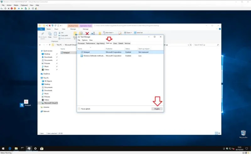This screenshot has width=251, height=154.
Task: Click Copy path in the Clipboard group
Action: pos(63,35)
